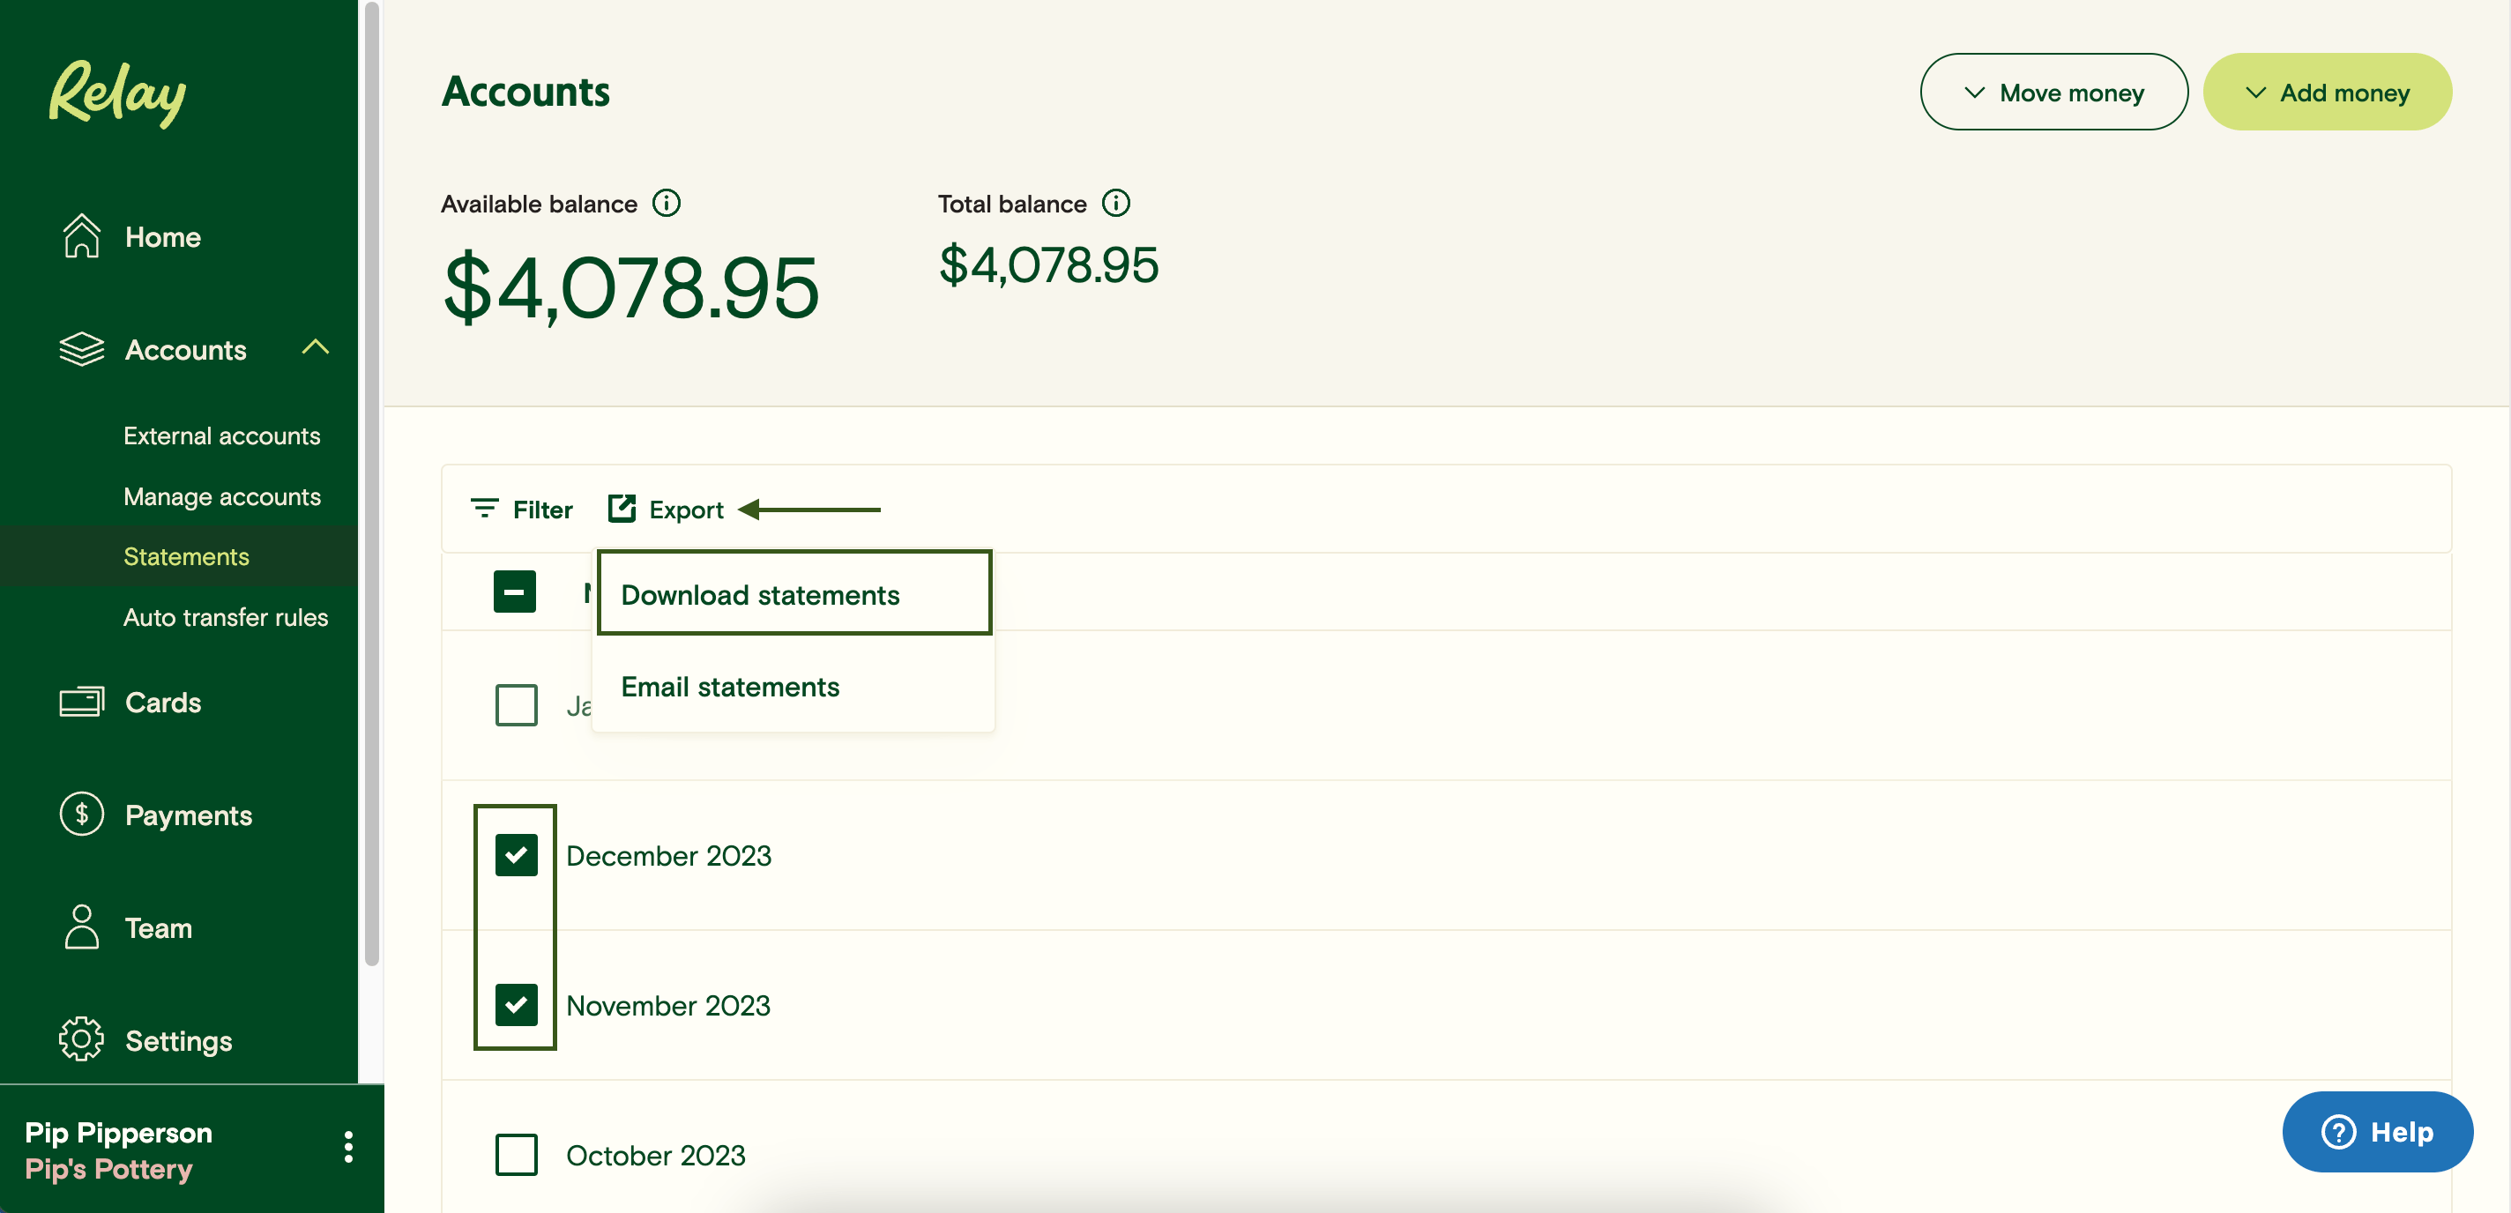Viewport: 2511px width, 1213px height.
Task: Uncheck the November 2023 statement
Action: [516, 1004]
